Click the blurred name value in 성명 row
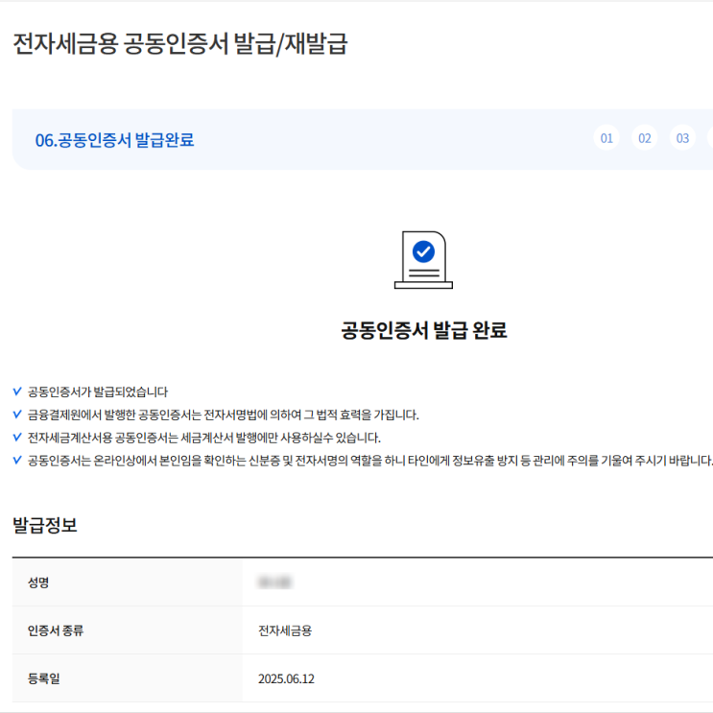Image resolution: width=713 pixels, height=713 pixels. [x=274, y=582]
